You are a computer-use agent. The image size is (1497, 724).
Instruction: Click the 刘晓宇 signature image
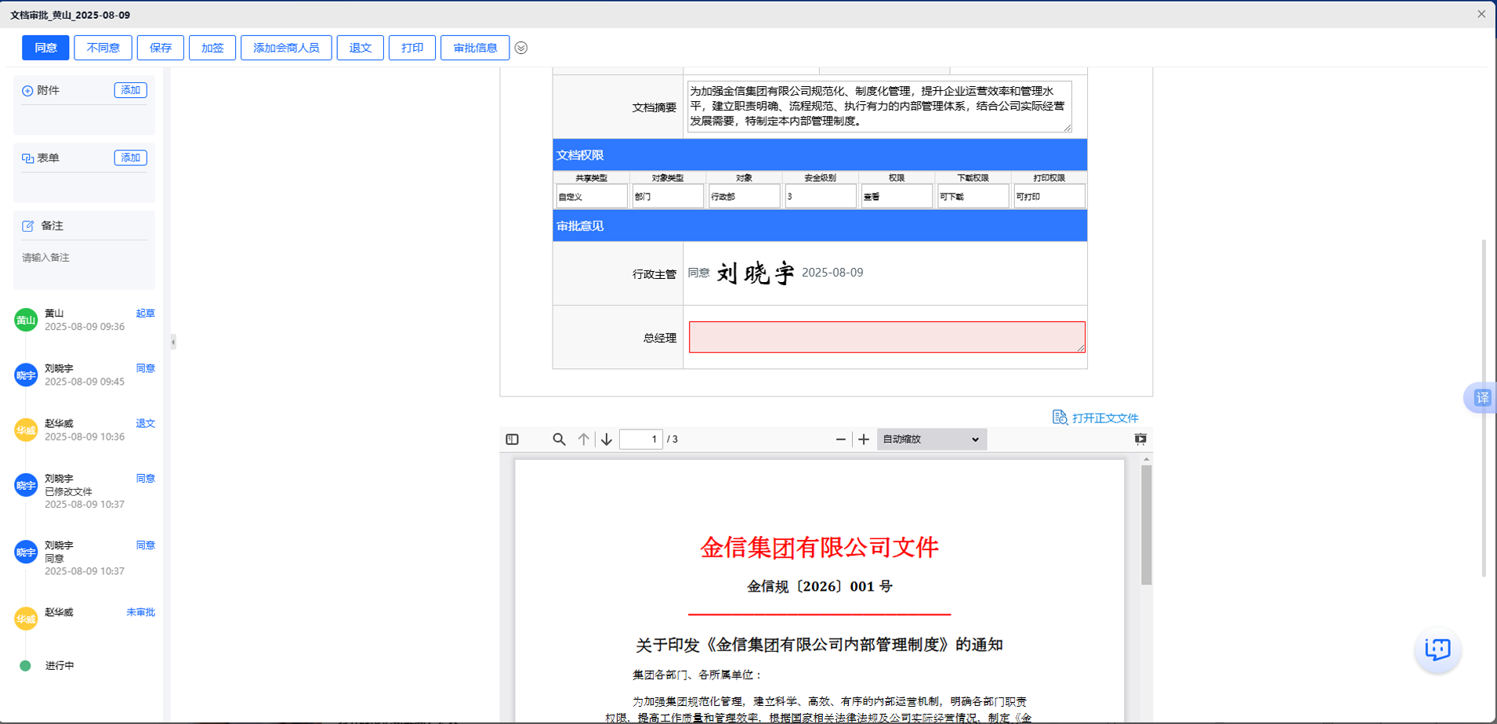coord(756,273)
